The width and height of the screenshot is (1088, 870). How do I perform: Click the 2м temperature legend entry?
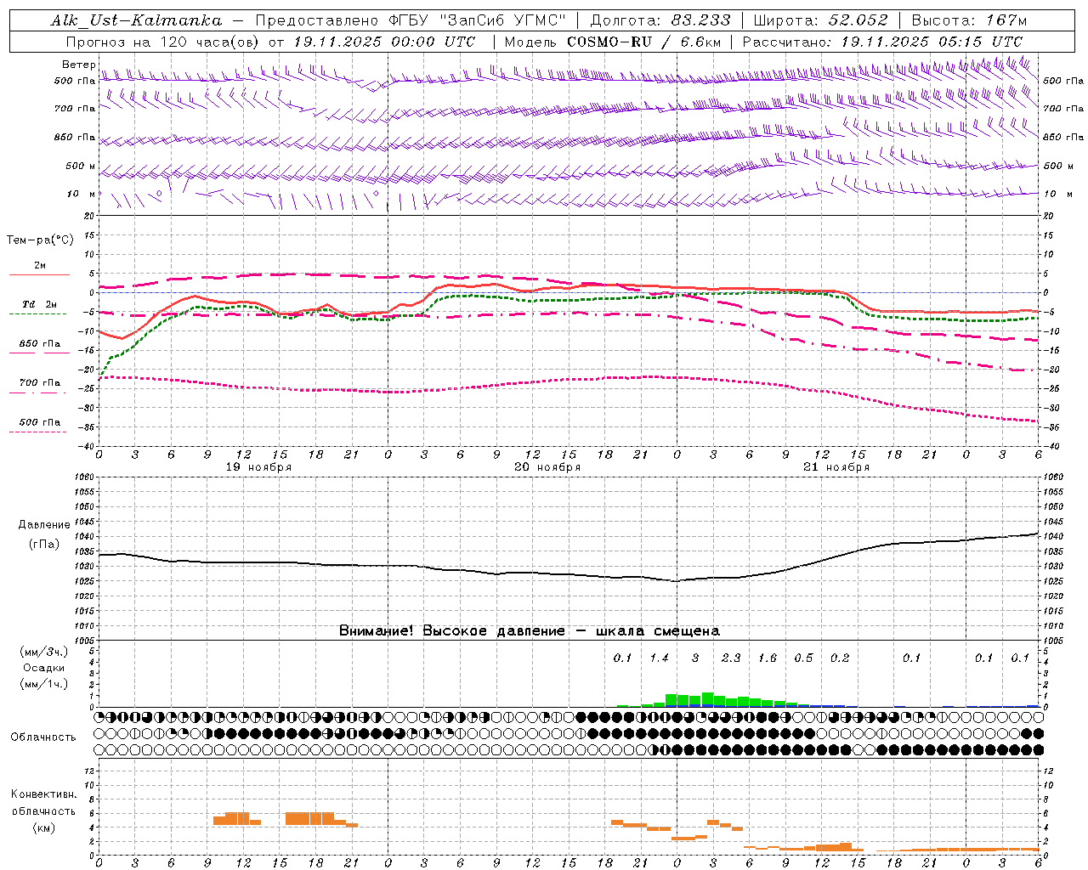40,265
